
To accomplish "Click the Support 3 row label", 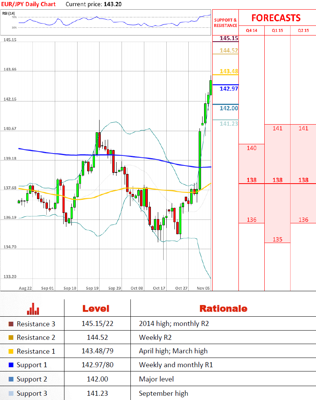I will point(32,393).
